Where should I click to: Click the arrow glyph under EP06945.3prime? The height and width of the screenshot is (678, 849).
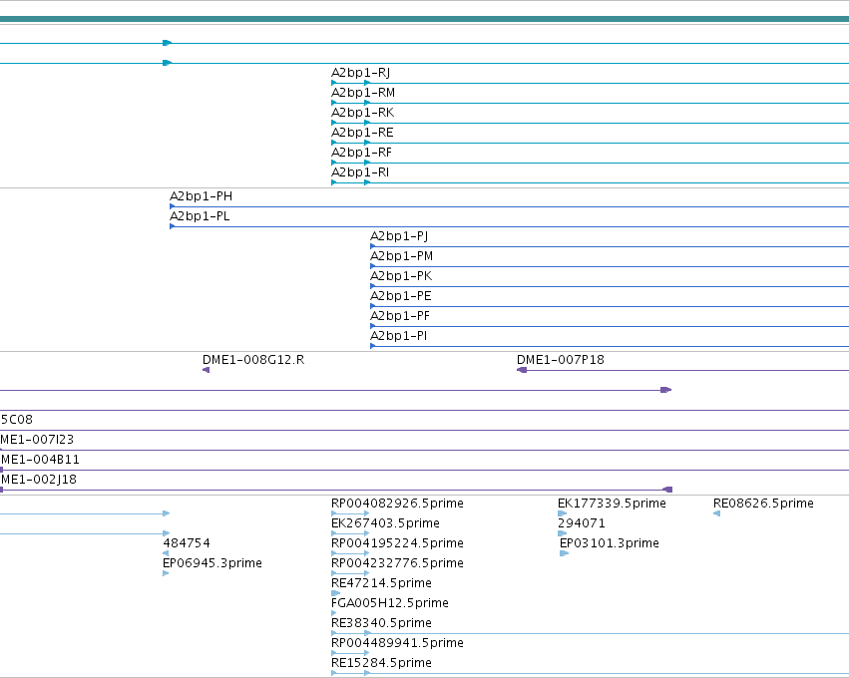pyautogui.click(x=166, y=573)
